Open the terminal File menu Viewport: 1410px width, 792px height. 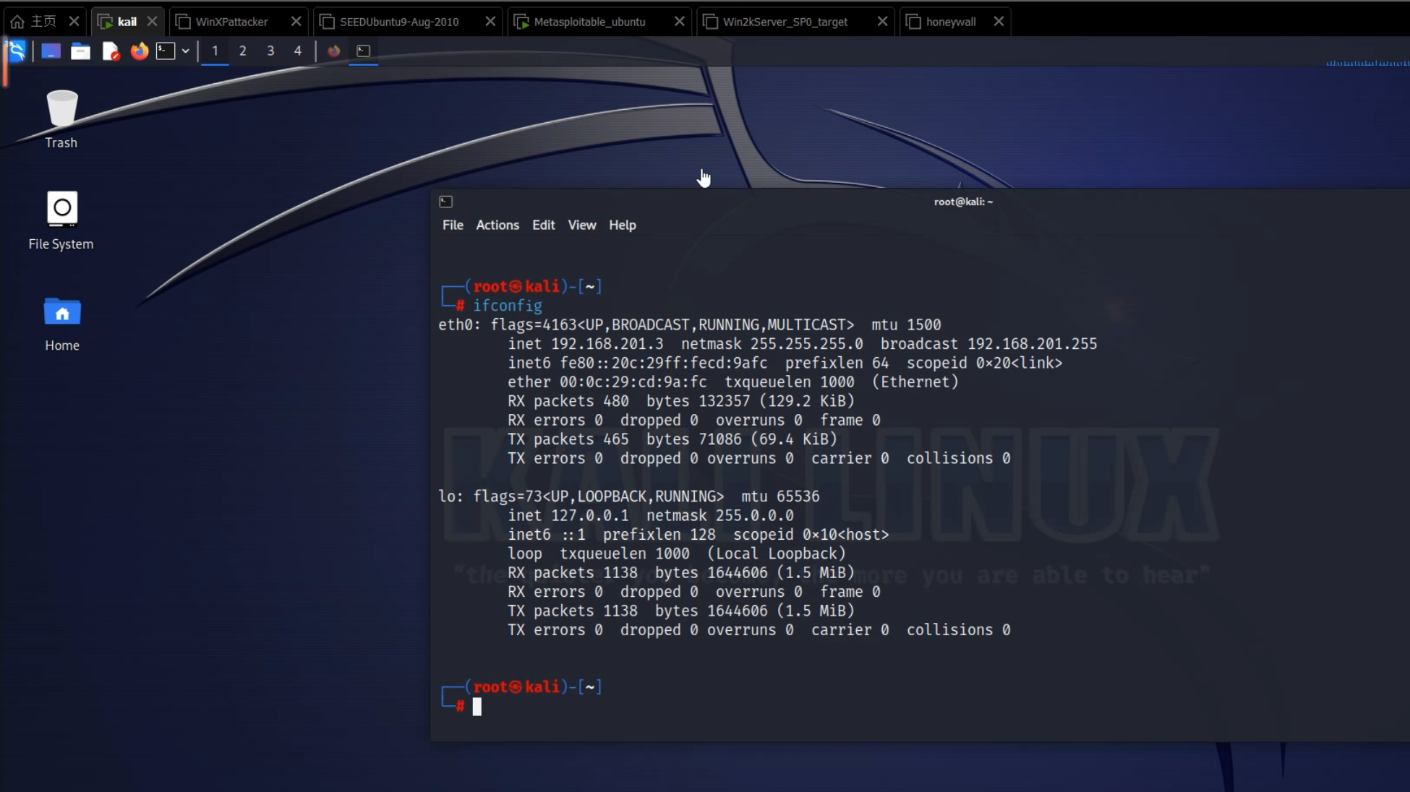tap(453, 225)
